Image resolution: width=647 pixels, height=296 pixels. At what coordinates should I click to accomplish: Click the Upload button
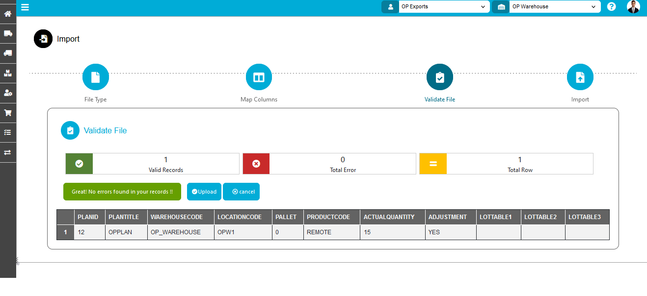tap(204, 192)
